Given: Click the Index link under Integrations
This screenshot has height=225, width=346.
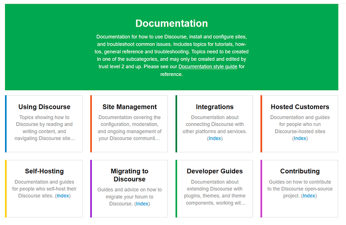Looking at the screenshot, I should (x=215, y=138).
